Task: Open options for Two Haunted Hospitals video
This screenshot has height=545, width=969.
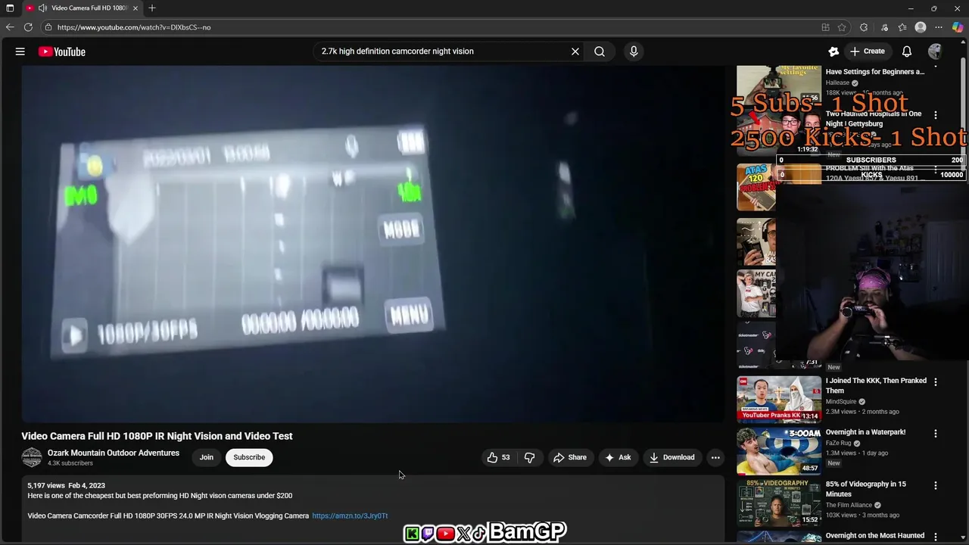Action: coord(936,115)
